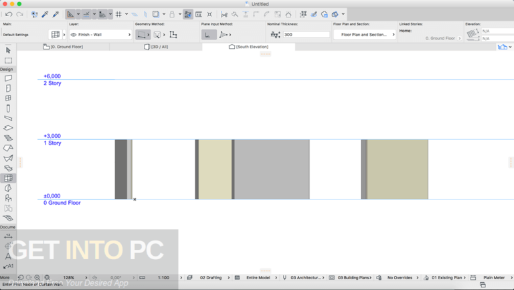514x290 pixels.
Task: Select the right-angle plane input method
Action: click(209, 34)
